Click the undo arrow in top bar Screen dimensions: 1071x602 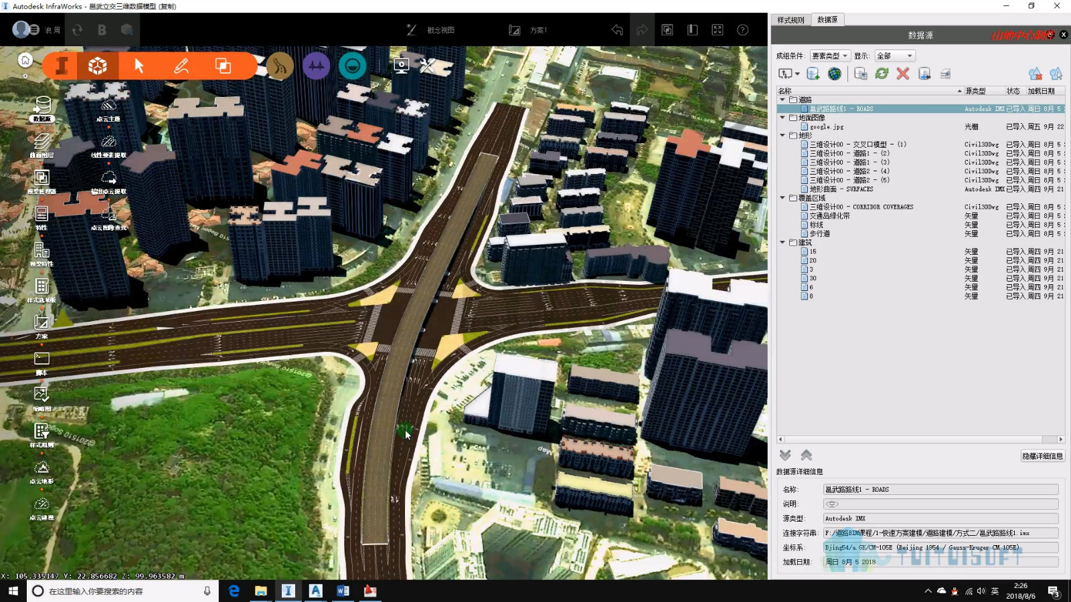pyautogui.click(x=617, y=30)
